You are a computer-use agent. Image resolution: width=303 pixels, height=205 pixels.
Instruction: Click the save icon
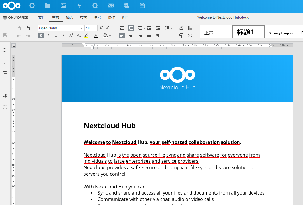point(6,36)
